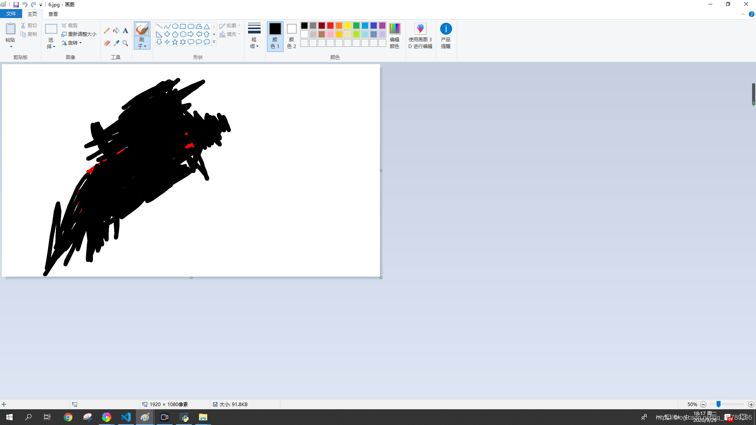Choose the Rounded rectangle shape
Viewport: 756px width, 425px height.
pyautogui.click(x=191, y=26)
